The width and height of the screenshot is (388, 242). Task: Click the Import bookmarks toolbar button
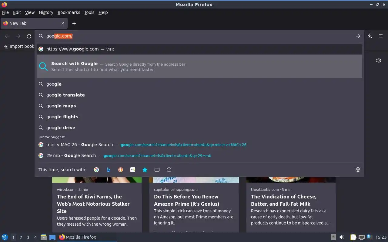[19, 46]
